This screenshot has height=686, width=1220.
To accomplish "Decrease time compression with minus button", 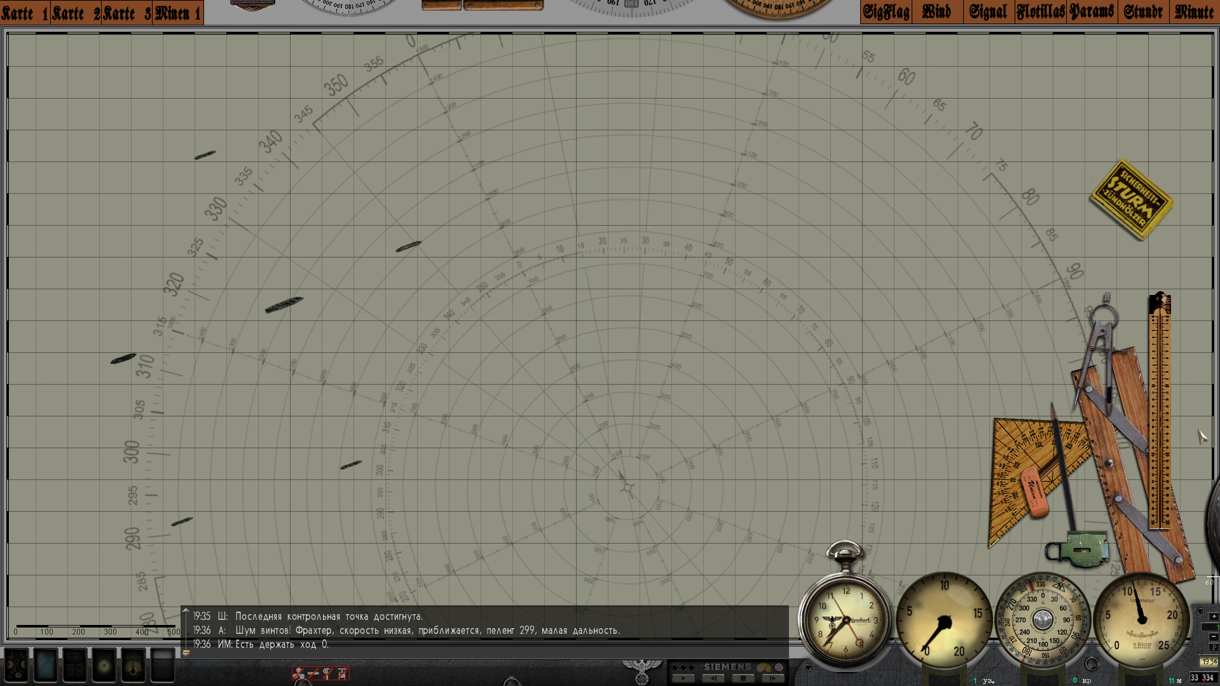I will pos(1214,636).
